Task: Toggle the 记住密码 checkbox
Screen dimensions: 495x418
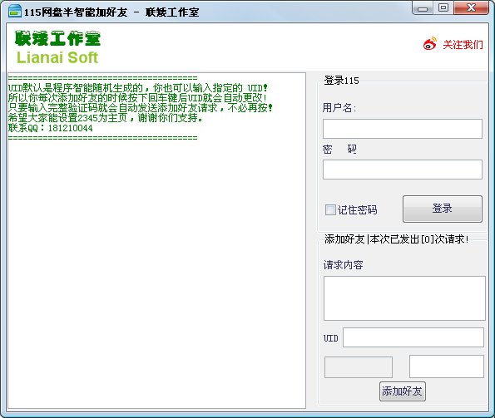Action: tap(330, 209)
